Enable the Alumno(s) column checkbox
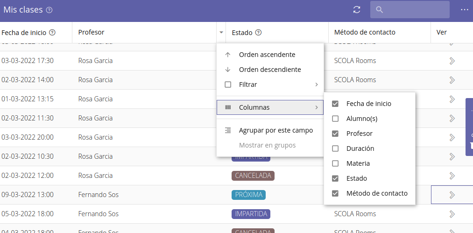The width and height of the screenshot is (473, 233). [335, 119]
